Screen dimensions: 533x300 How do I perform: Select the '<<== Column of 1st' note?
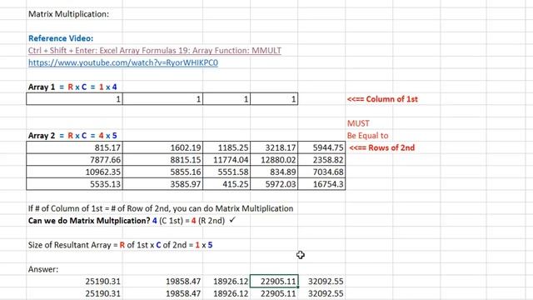(x=382, y=99)
